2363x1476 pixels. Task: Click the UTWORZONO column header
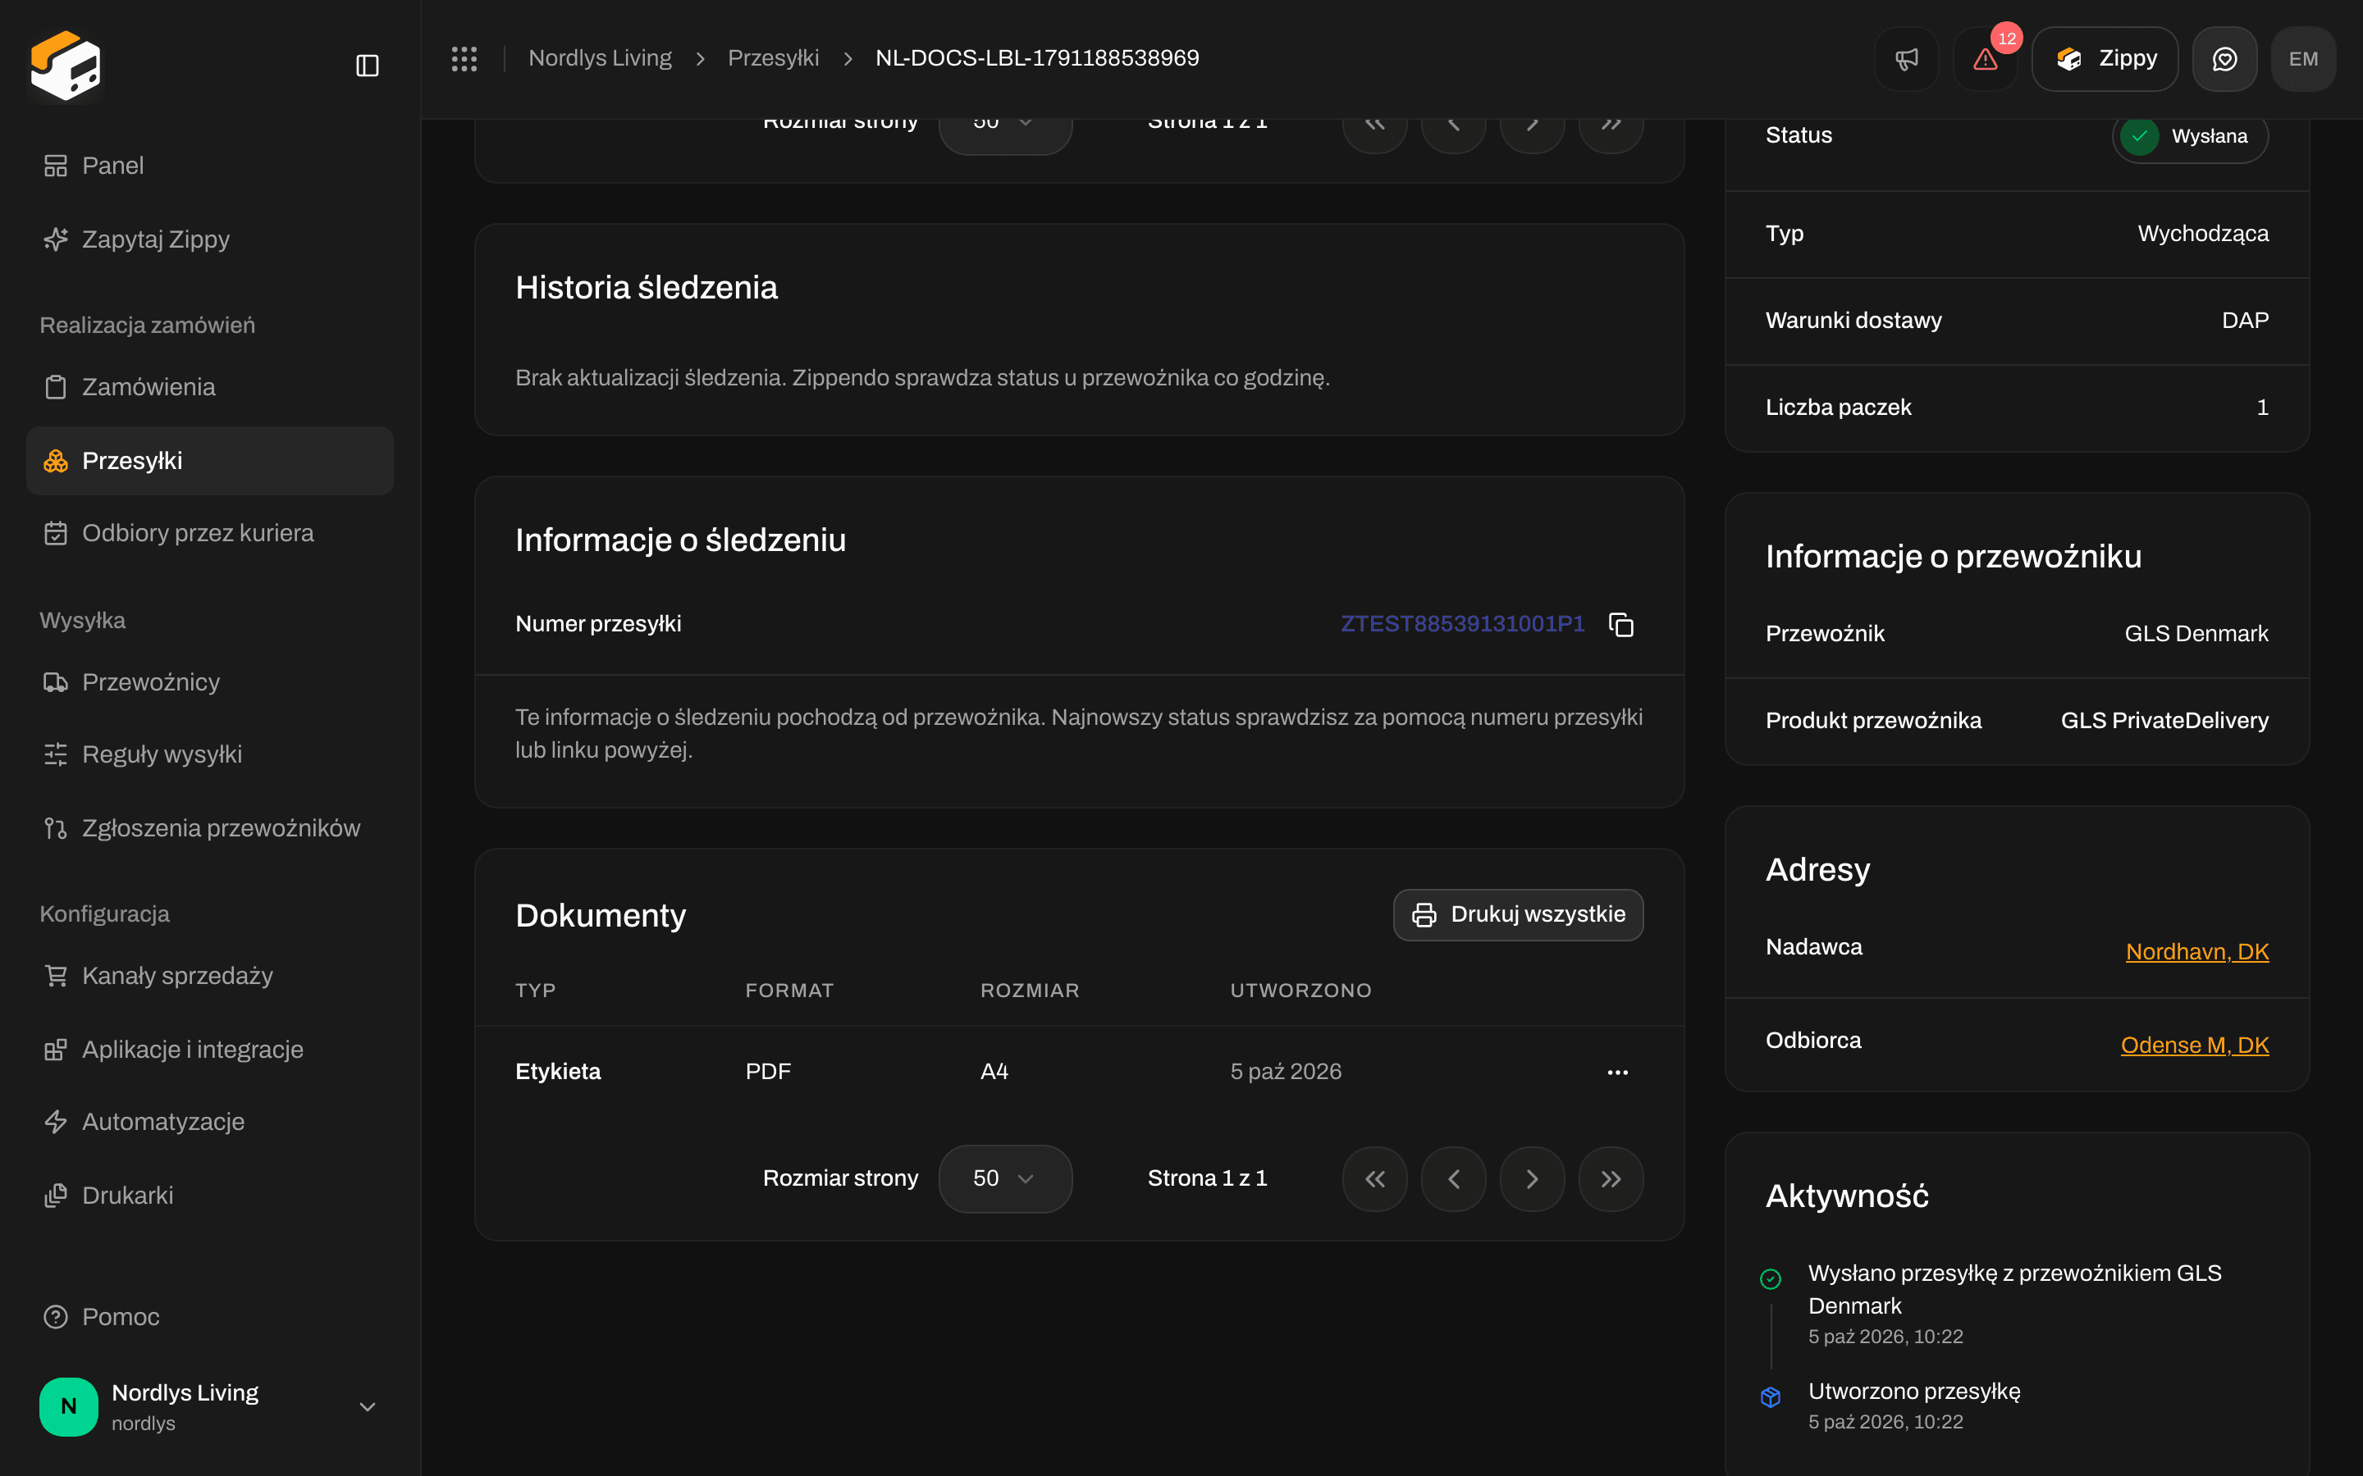pyautogui.click(x=1300, y=991)
